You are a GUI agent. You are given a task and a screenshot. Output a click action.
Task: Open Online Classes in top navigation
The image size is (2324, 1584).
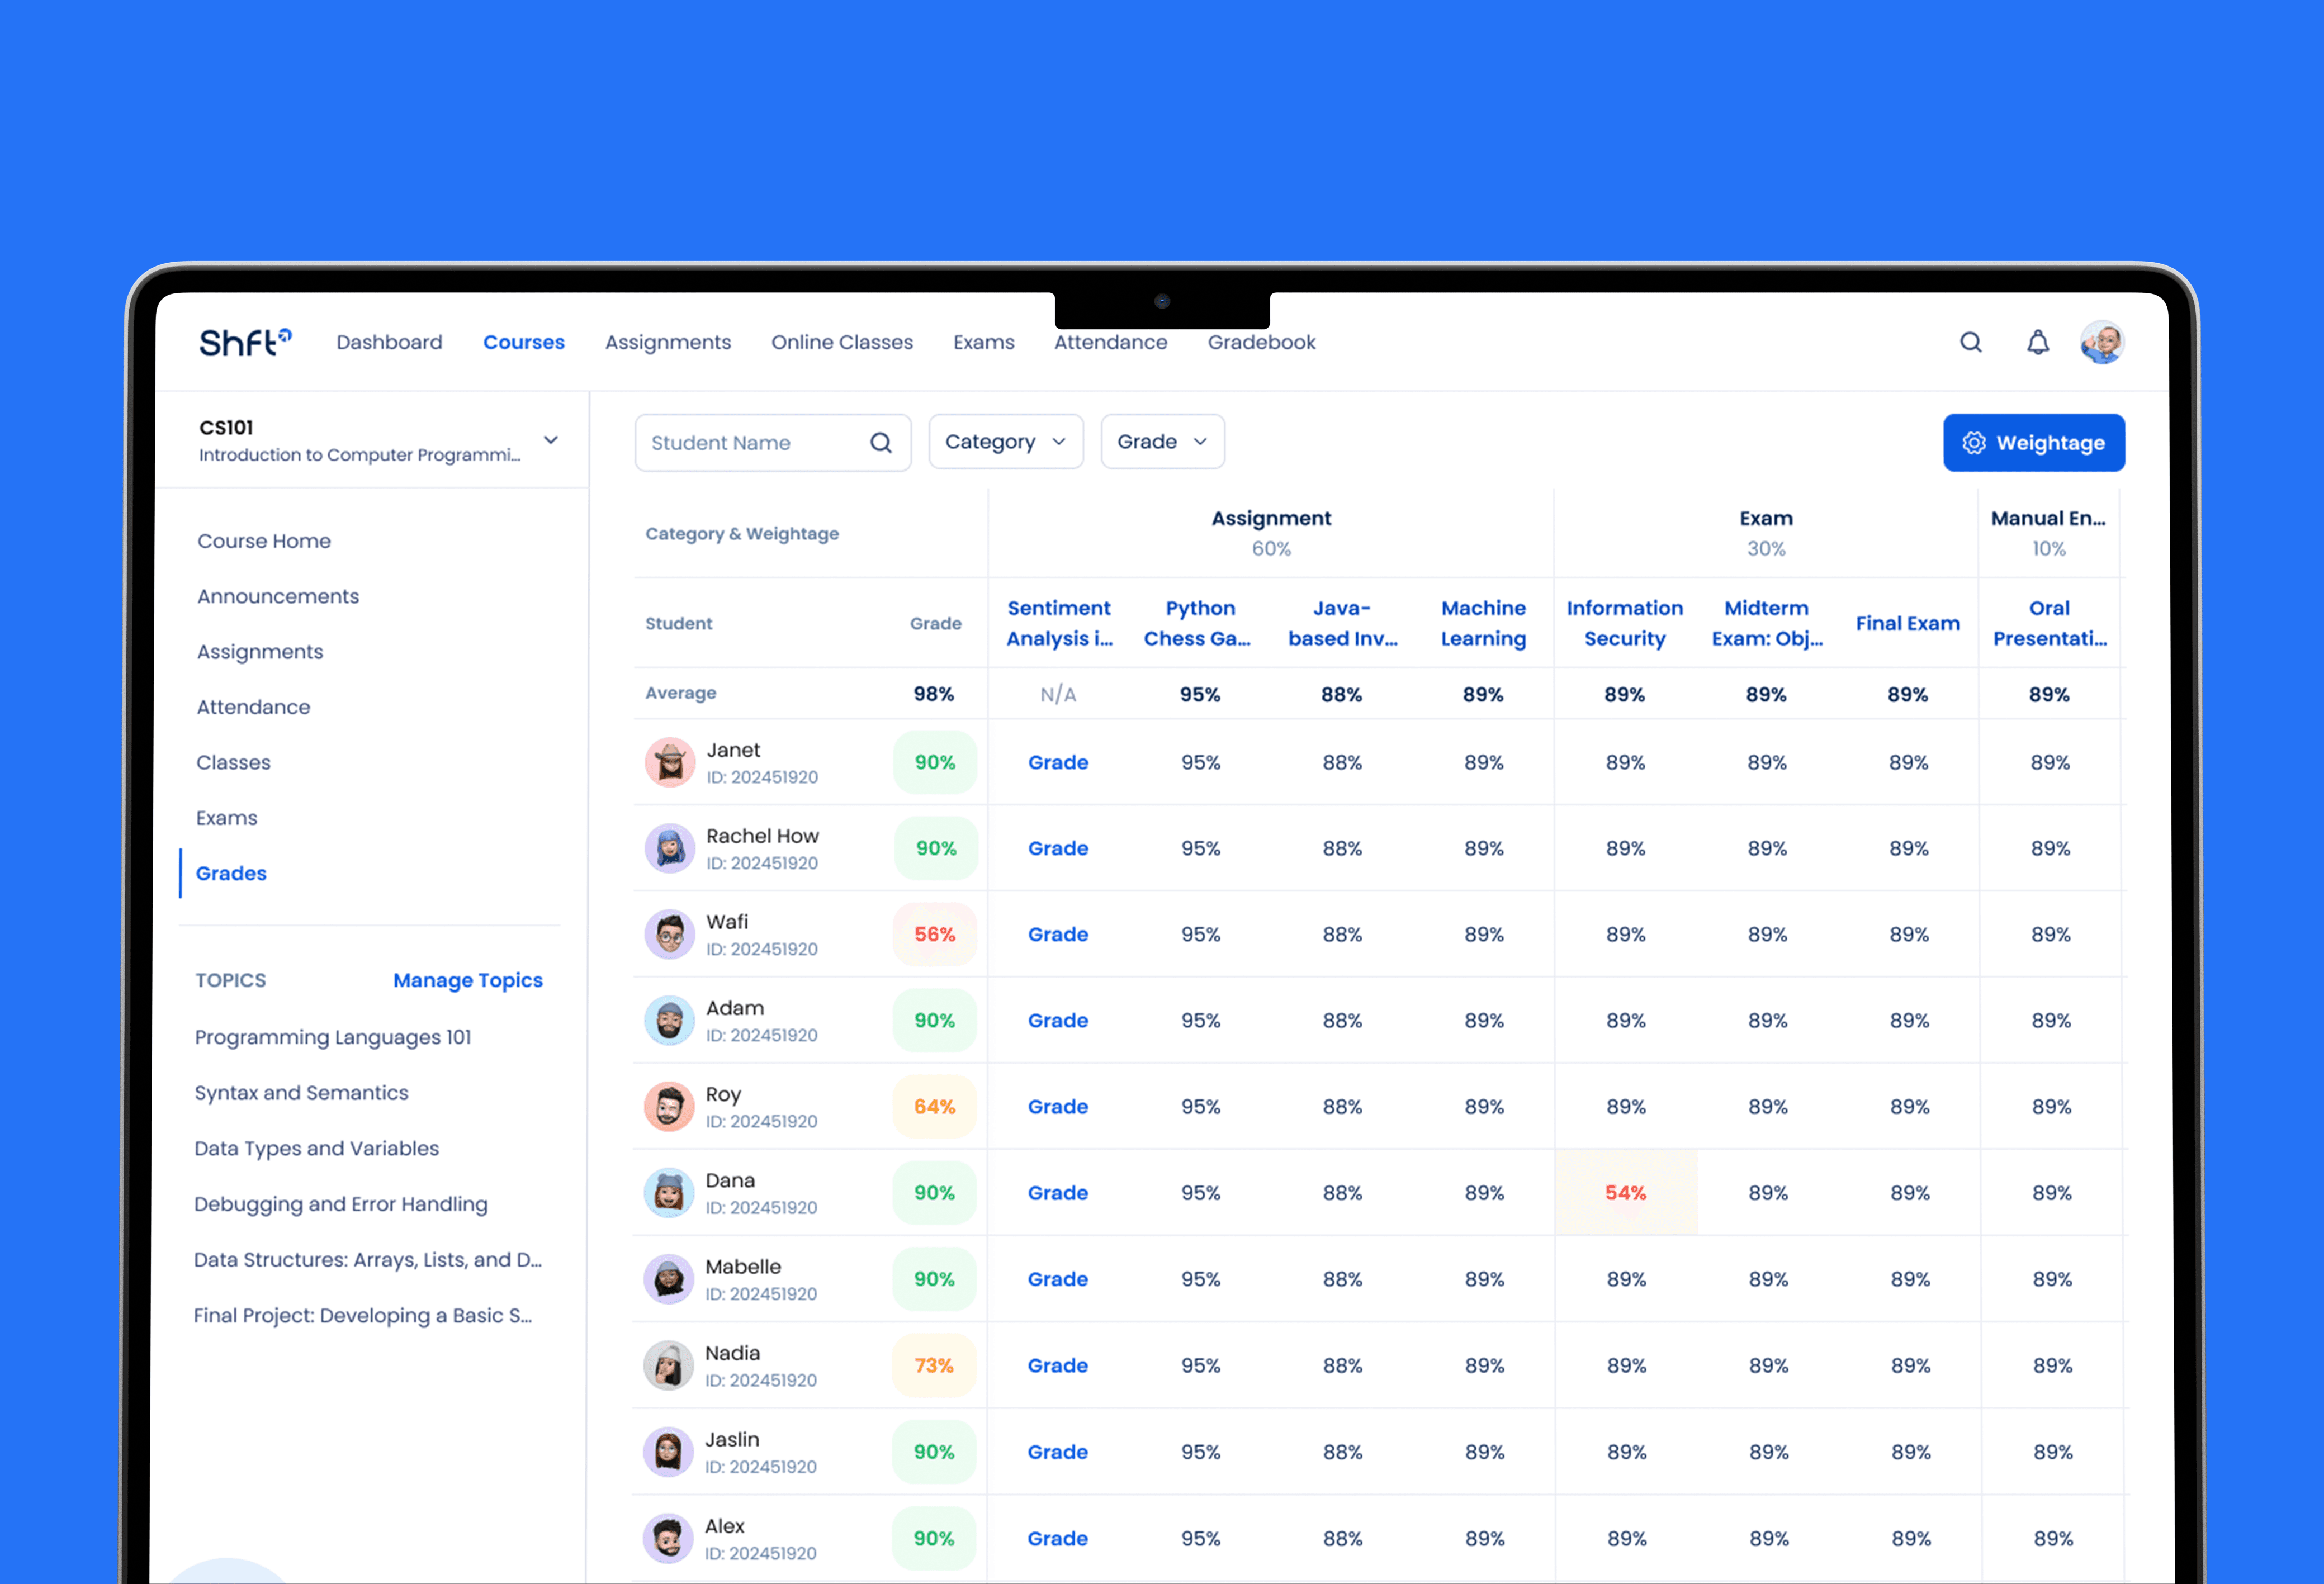pyautogui.click(x=842, y=342)
